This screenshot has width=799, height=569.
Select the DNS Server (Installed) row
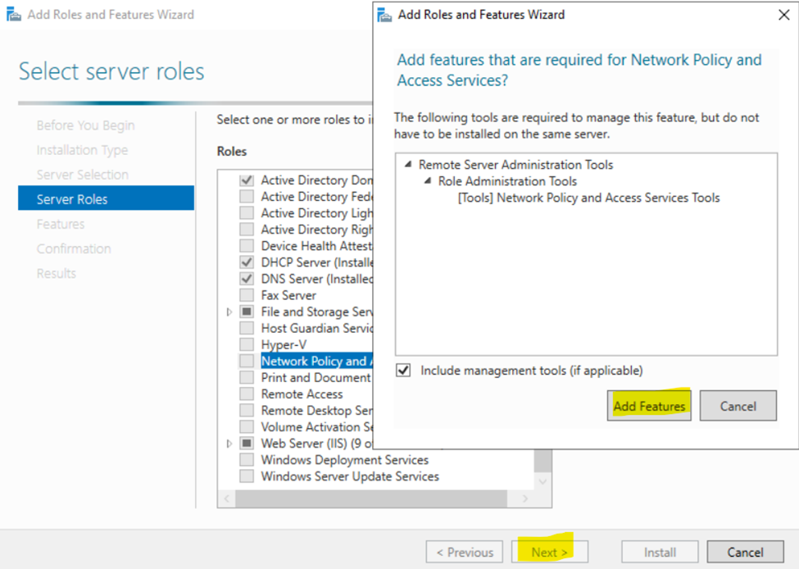pyautogui.click(x=317, y=279)
